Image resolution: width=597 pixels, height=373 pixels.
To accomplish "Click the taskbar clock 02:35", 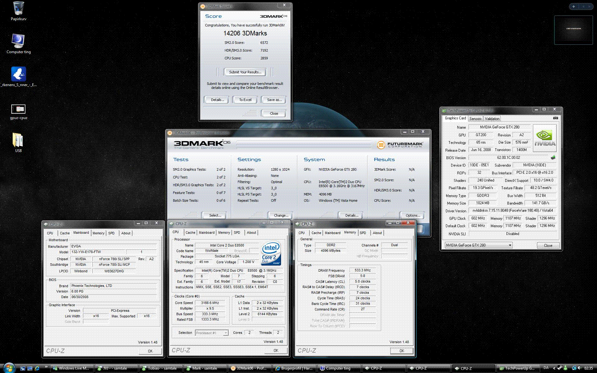I will tap(588, 368).
